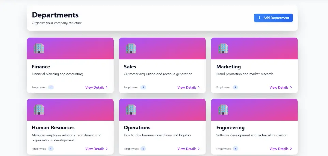Click the Sales card building icon
This screenshot has width=328, height=156.
131,48
